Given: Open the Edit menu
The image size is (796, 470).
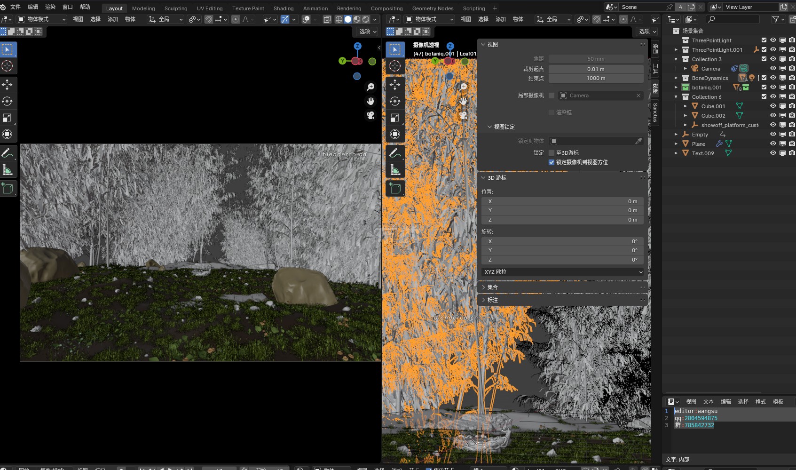Looking at the screenshot, I should (33, 7).
